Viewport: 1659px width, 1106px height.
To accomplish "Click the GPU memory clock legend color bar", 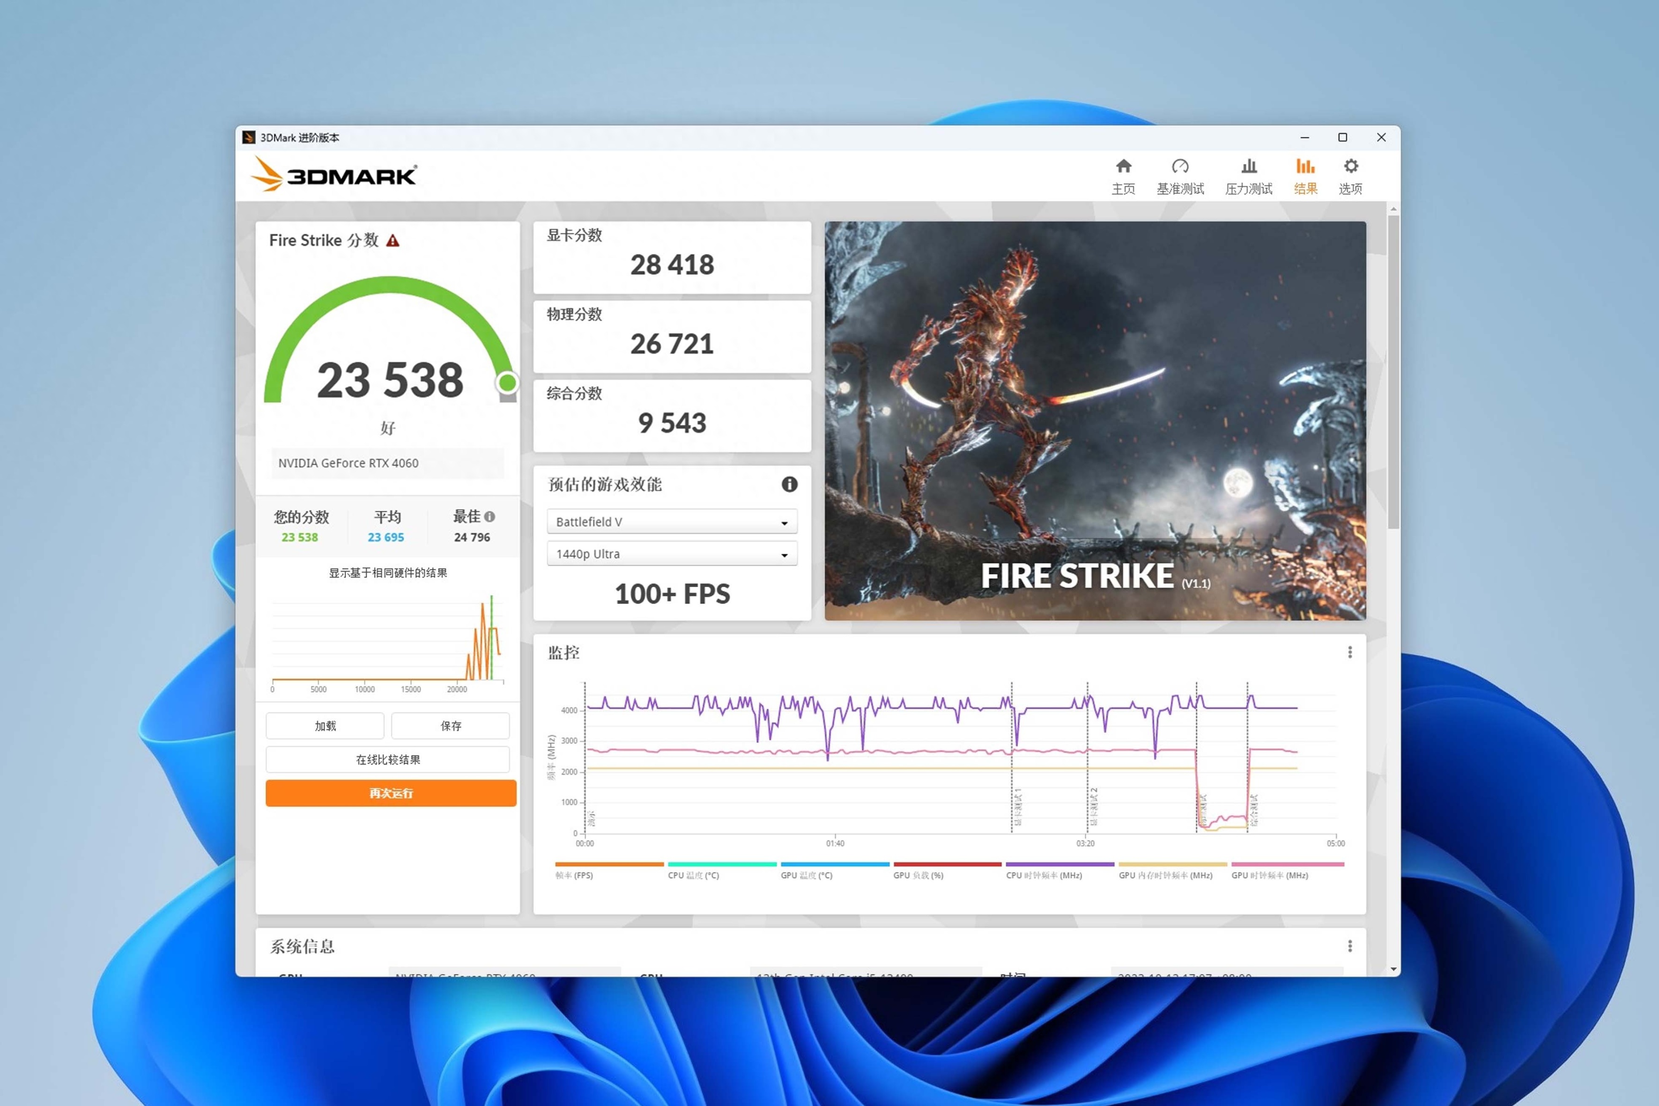I will [1172, 864].
